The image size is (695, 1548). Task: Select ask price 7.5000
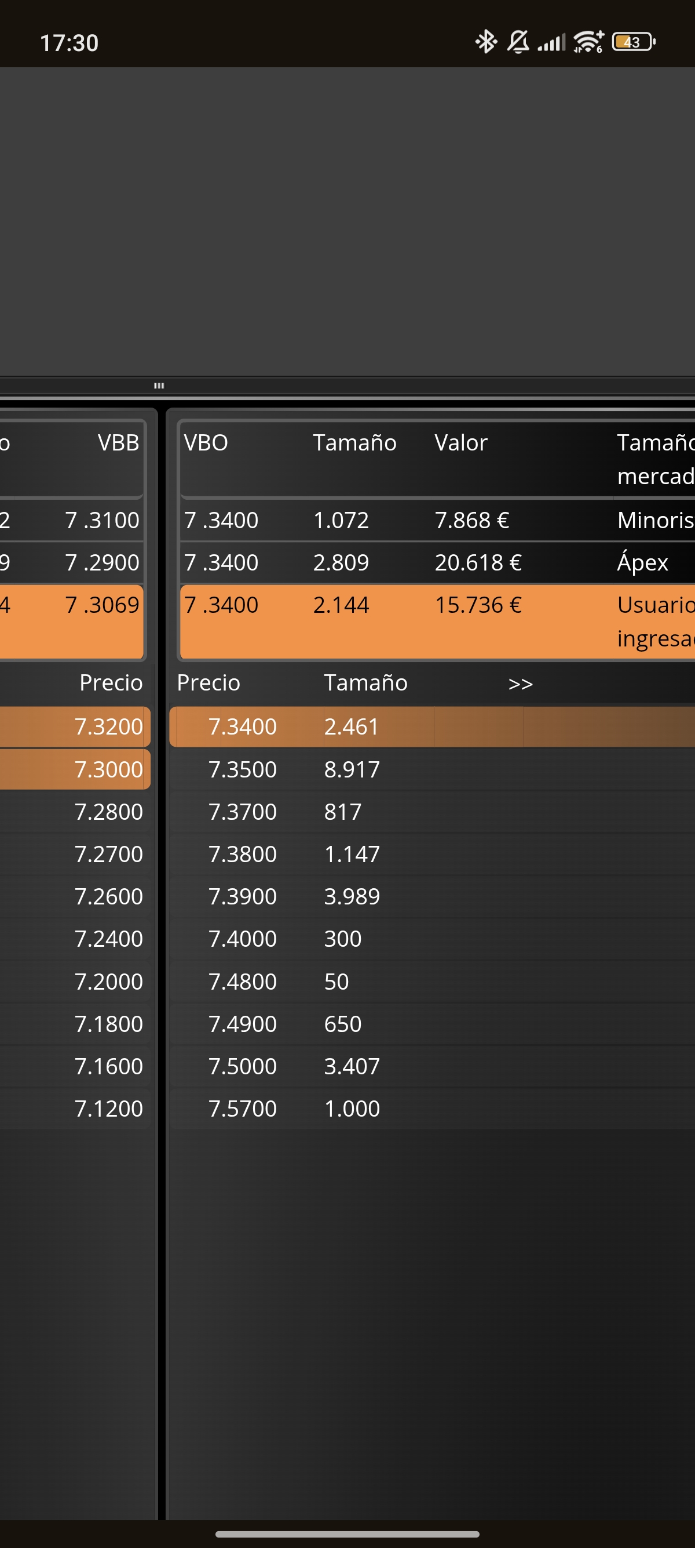(243, 1066)
